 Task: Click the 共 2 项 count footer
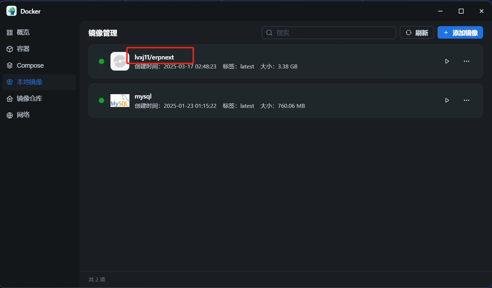(97, 279)
